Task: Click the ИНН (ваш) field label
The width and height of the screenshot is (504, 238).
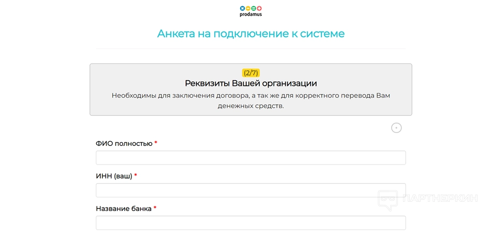Action: [x=114, y=176]
